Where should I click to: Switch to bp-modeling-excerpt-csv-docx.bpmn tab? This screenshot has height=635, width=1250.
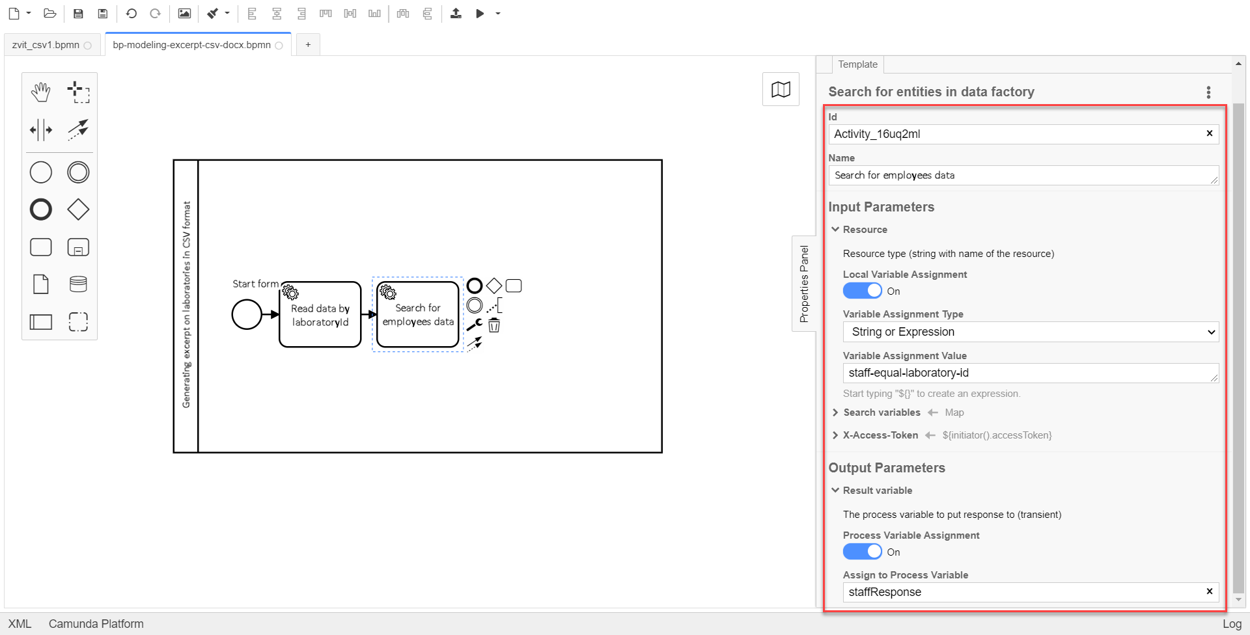click(x=197, y=45)
